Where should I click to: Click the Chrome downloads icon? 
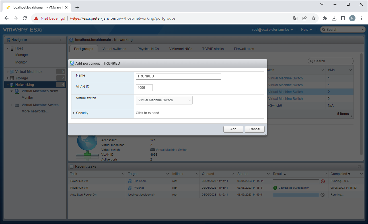334,18
